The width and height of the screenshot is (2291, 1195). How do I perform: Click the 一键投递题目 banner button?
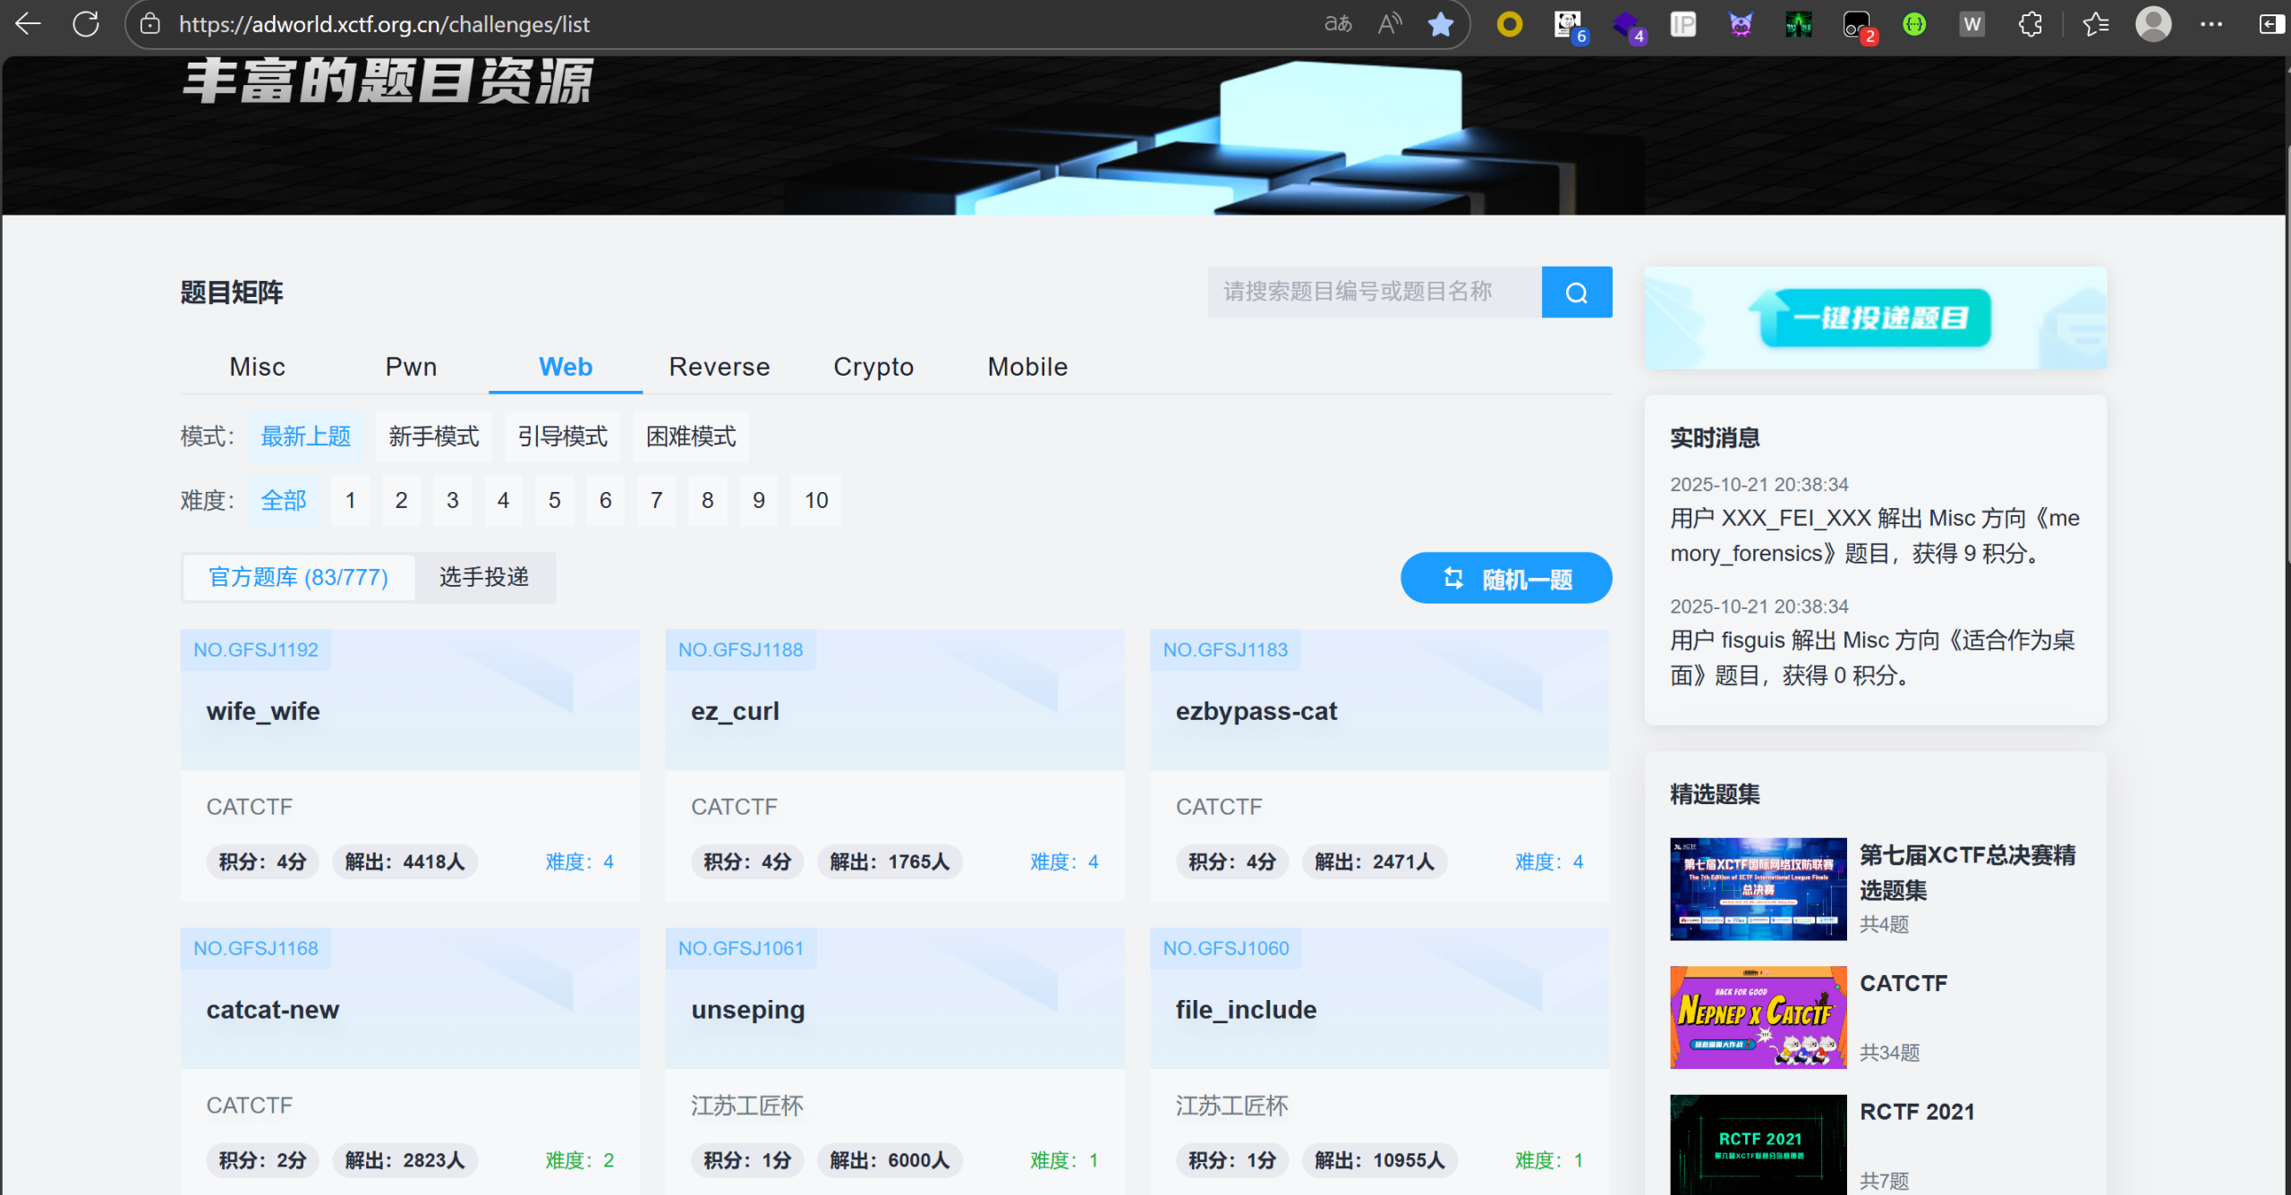pos(1876,318)
